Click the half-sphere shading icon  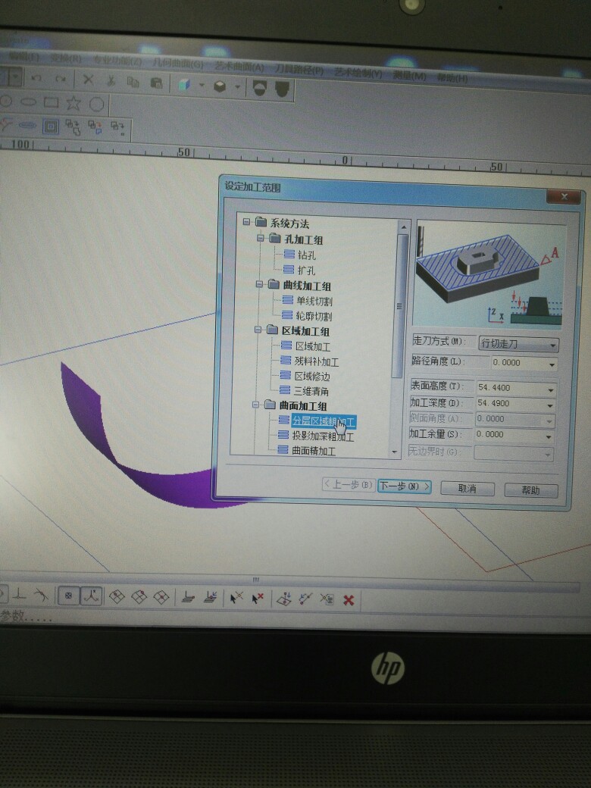[259, 87]
